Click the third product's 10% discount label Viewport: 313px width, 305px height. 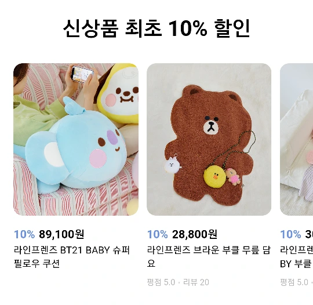pyautogui.click(x=290, y=234)
